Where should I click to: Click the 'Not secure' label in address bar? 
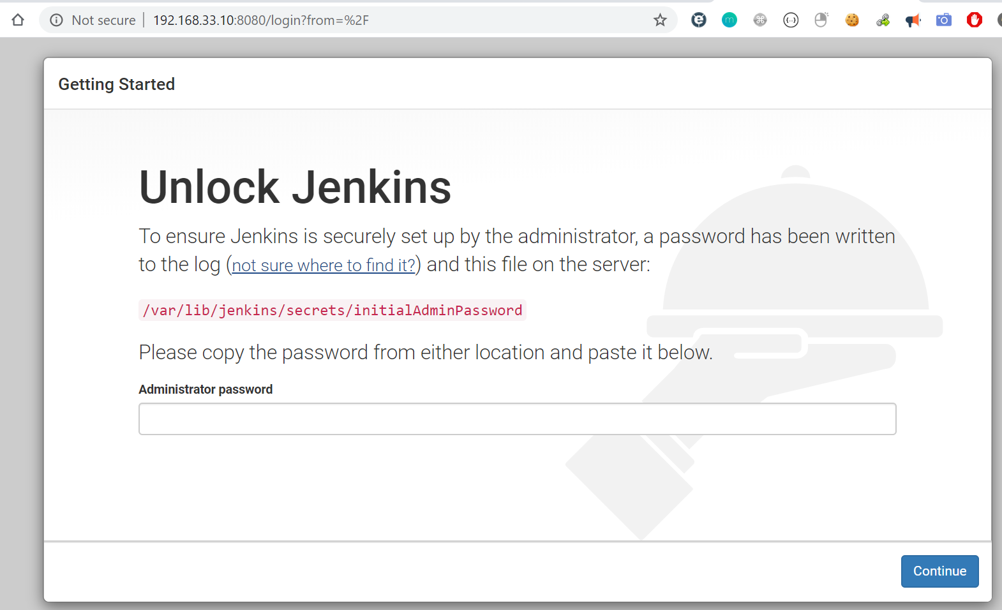pos(103,20)
